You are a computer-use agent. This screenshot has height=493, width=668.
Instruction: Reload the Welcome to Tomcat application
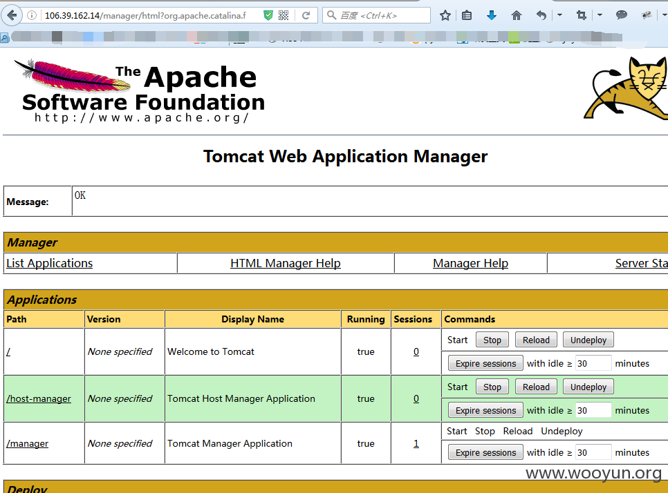(536, 340)
